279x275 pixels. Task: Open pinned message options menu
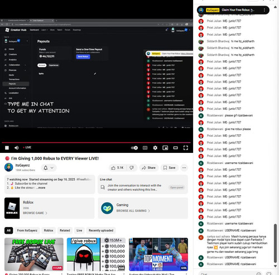point(264,10)
